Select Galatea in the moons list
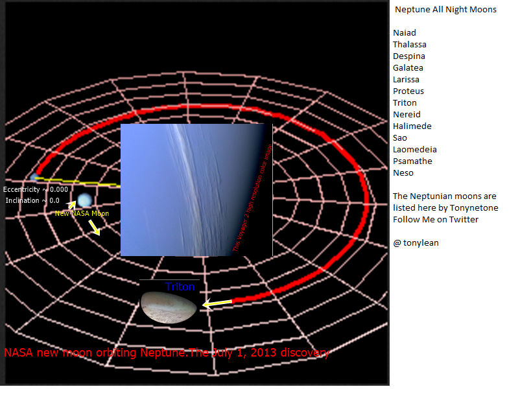518x400 pixels. pos(408,68)
